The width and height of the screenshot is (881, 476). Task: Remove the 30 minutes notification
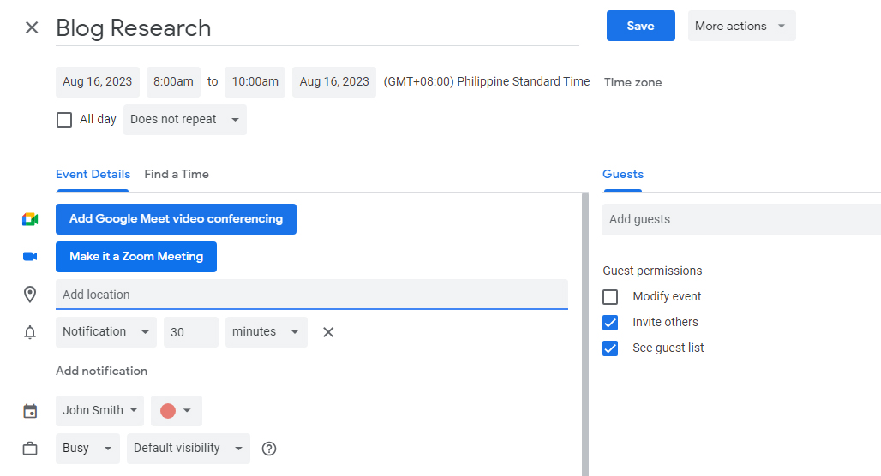[x=328, y=332]
